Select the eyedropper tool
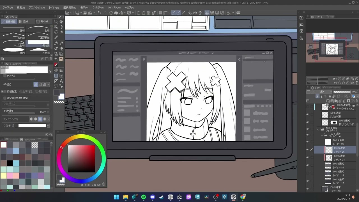 (56, 38)
